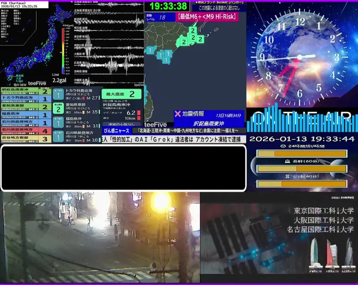358x285 pixels.
Task: Click the PGA (Surface) timestamp header
Action: [x=24, y=5]
